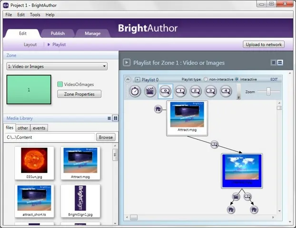This screenshot has height=228, width=296.
Task: Select the button 4 input event icon
Action: point(226,91)
